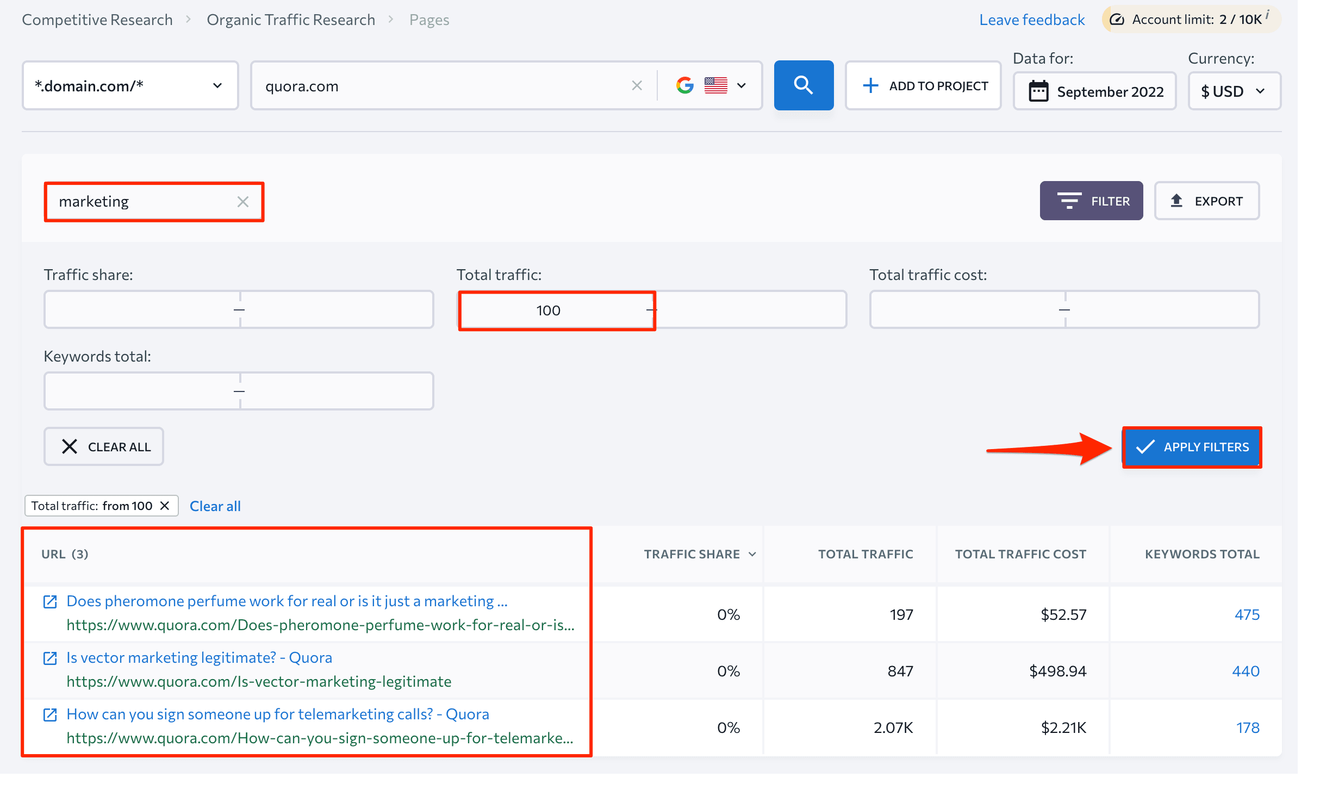
Task: Click the blue magnifier search button
Action: click(x=804, y=85)
